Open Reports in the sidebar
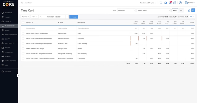The image size is (197, 103). 7,48
